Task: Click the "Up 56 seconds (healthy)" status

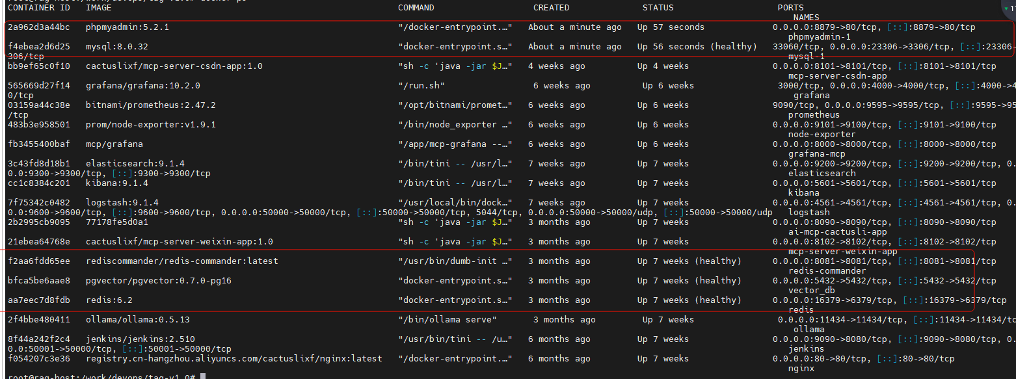Action: point(697,47)
